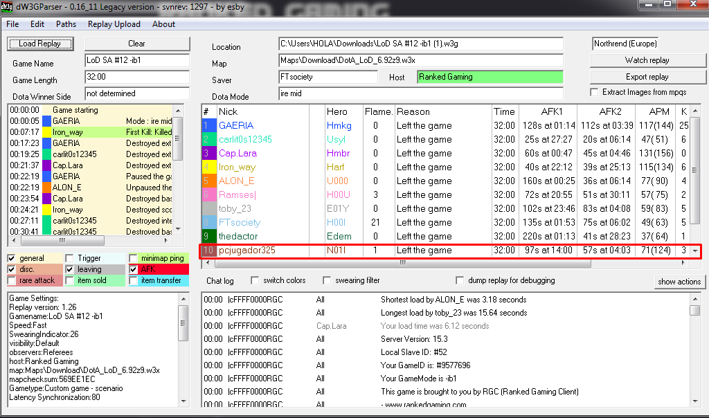Click purple color swatch of player 3
This screenshot has width=709, height=418.
pyautogui.click(x=208, y=154)
